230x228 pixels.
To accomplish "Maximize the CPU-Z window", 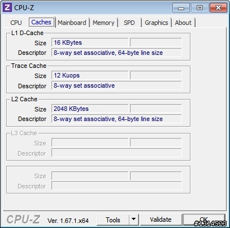I will (x=199, y=8).
